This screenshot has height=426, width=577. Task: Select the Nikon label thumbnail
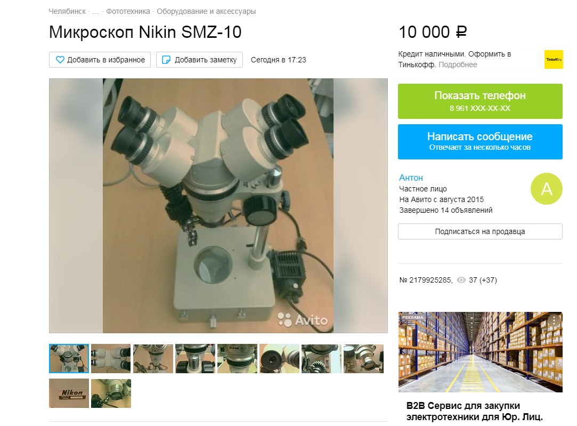(x=69, y=393)
